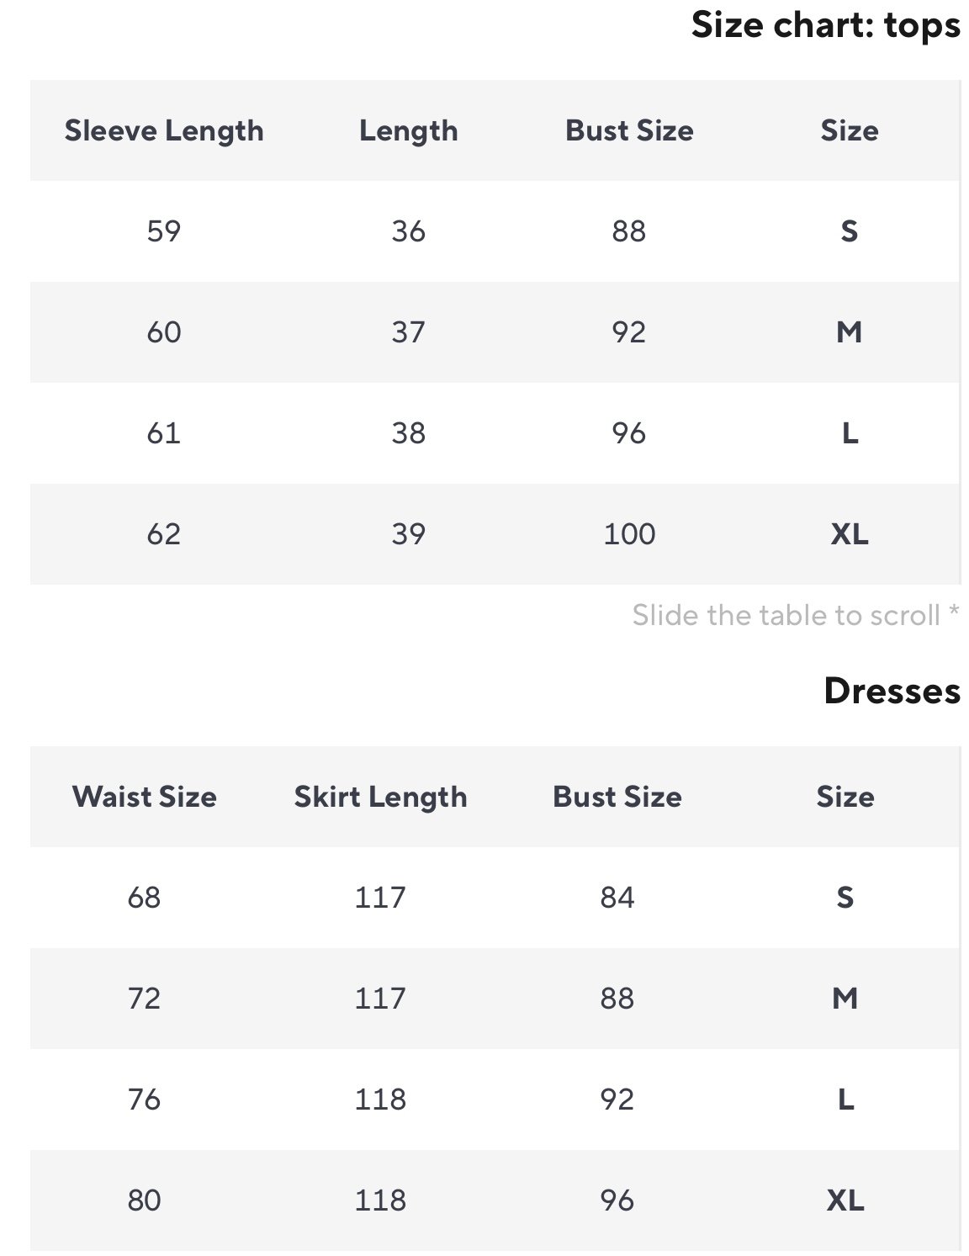
Task: Select Bust Size header in the tops chart
Action: tap(629, 131)
